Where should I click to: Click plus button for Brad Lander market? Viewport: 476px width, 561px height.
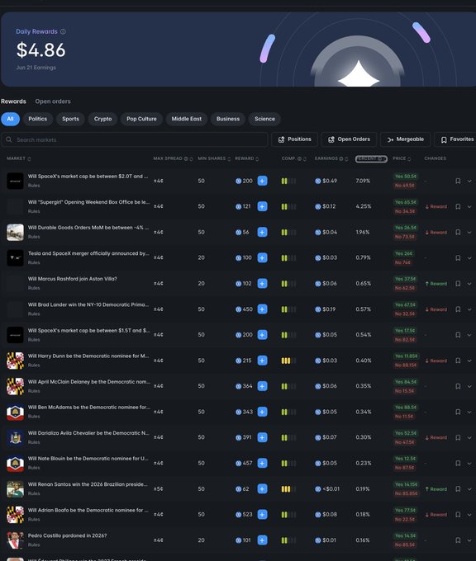tap(262, 309)
